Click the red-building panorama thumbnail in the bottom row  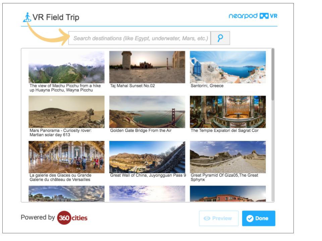228,194
